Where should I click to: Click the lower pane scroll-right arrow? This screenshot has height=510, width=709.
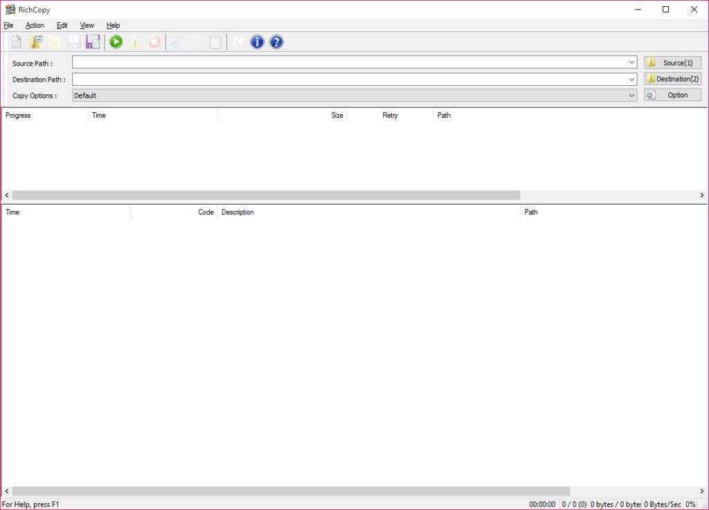(702, 491)
